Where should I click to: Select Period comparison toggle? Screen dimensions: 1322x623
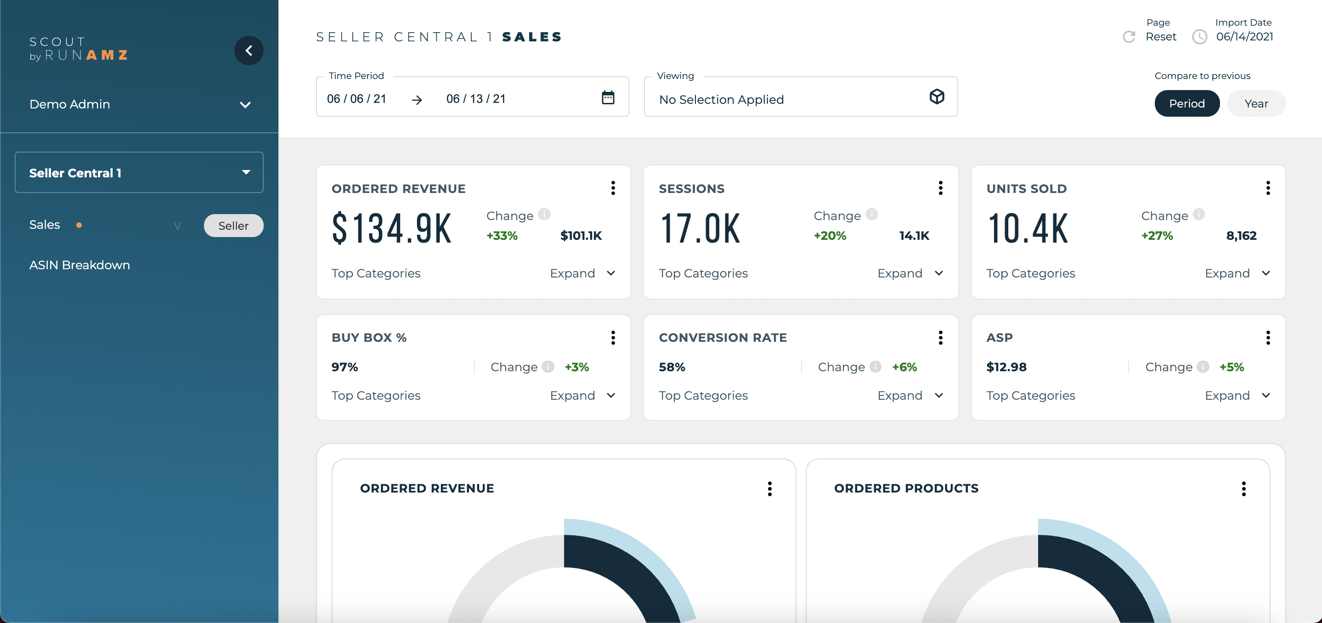(x=1186, y=103)
